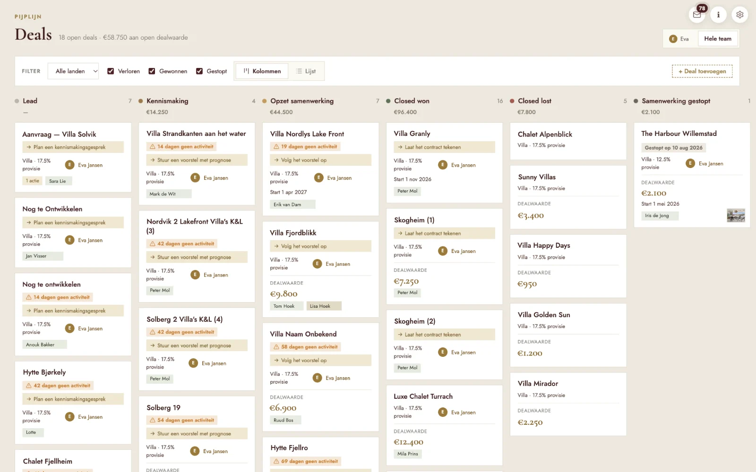Image resolution: width=756 pixels, height=472 pixels.
Task: Click warning icon on Villa Naam Onbekend
Action: (276, 347)
